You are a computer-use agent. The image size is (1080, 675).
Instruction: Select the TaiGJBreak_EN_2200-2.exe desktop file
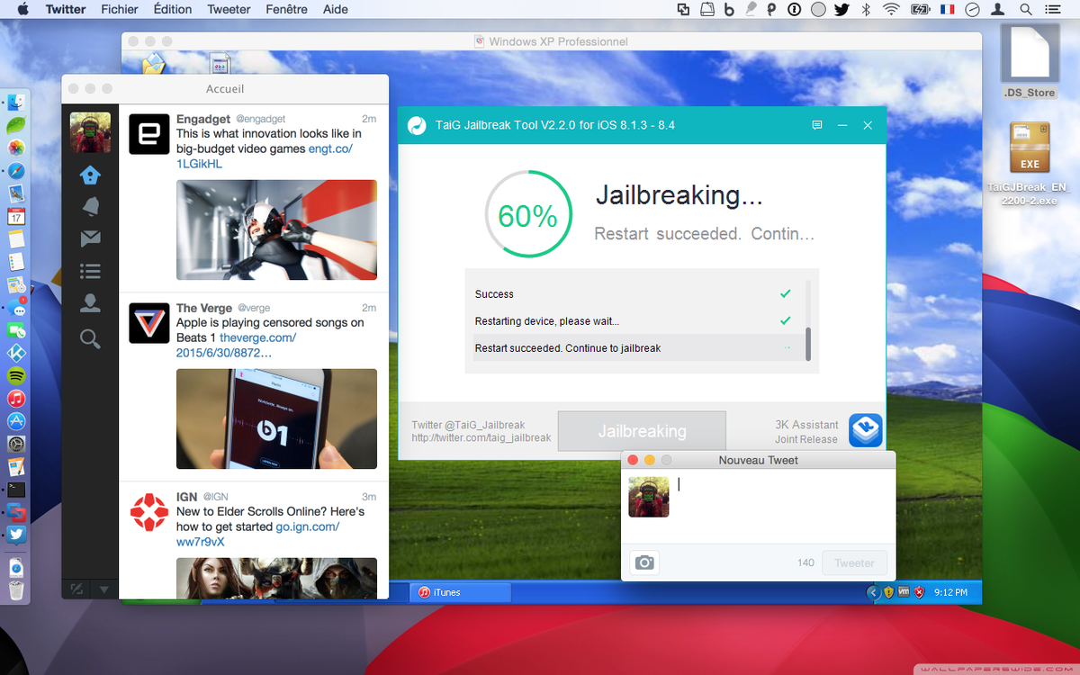tap(1029, 163)
